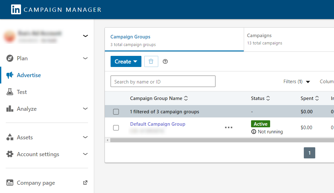Screen dimensions: 334x193
Task: Select the Advertise megaphone icon
Action: click(x=10, y=75)
